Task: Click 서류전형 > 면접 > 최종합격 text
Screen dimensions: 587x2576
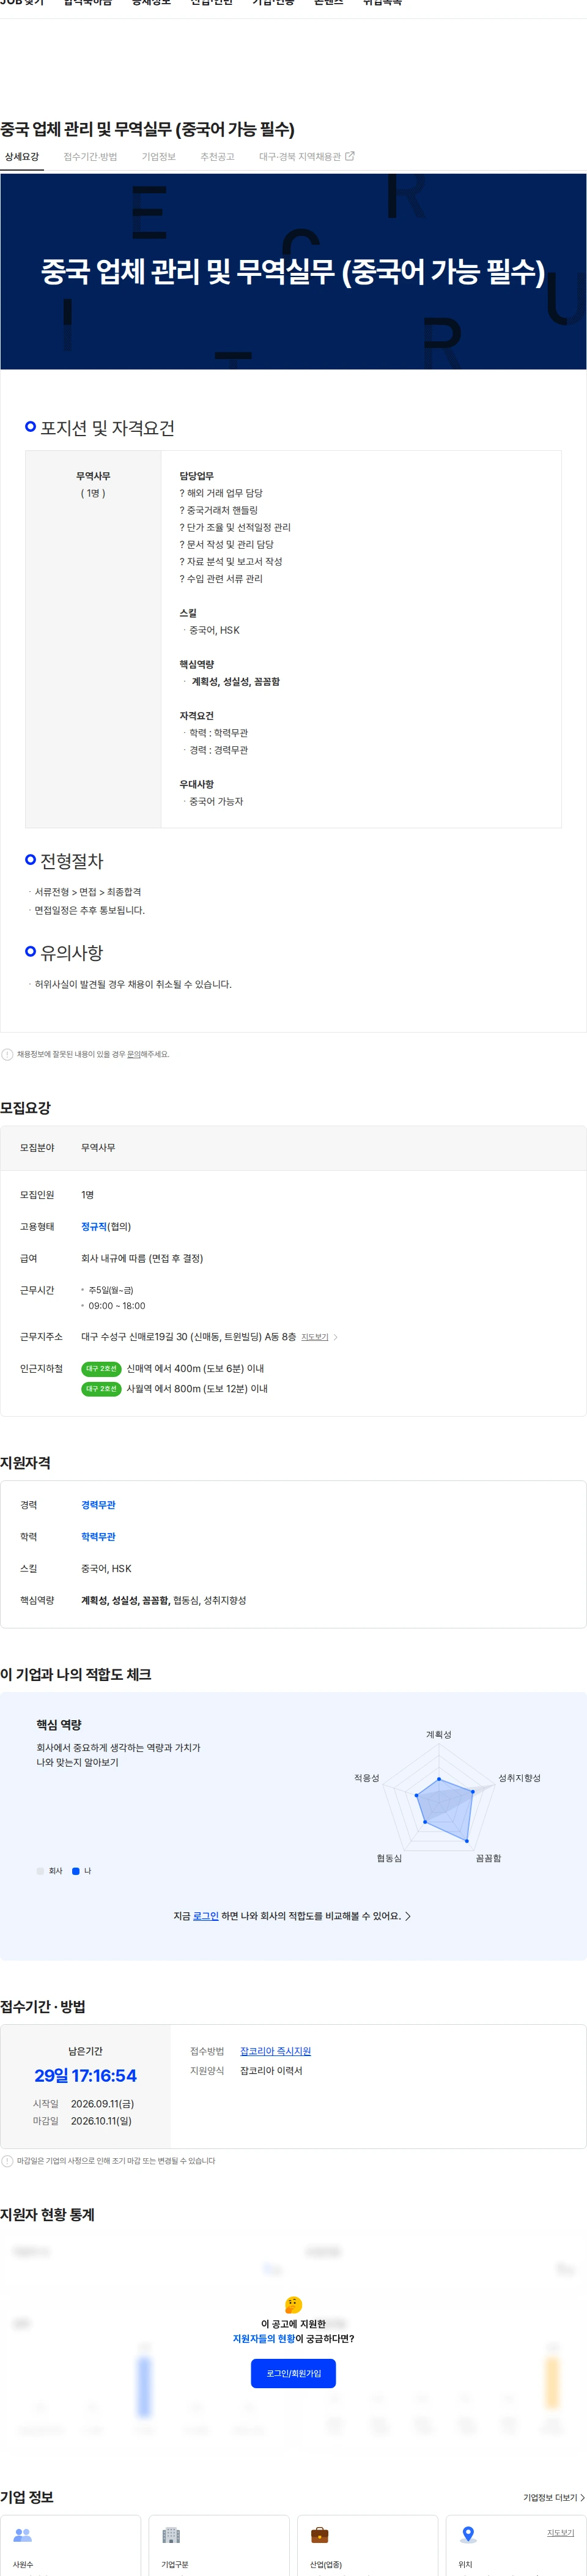Action: 88,892
